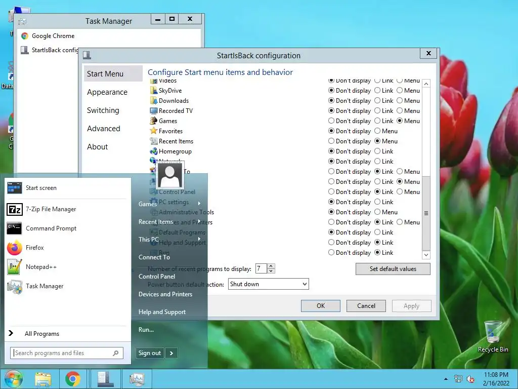Click the Sign out button
Image resolution: width=518 pixels, height=389 pixels.
pyautogui.click(x=150, y=353)
